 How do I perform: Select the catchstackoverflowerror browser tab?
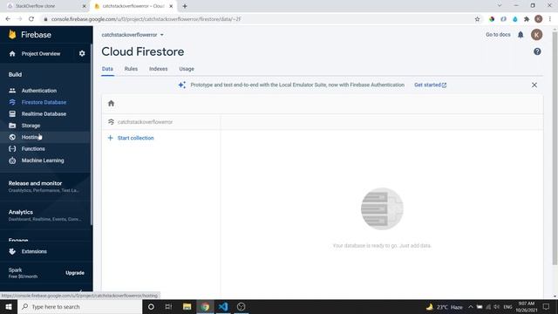point(133,6)
